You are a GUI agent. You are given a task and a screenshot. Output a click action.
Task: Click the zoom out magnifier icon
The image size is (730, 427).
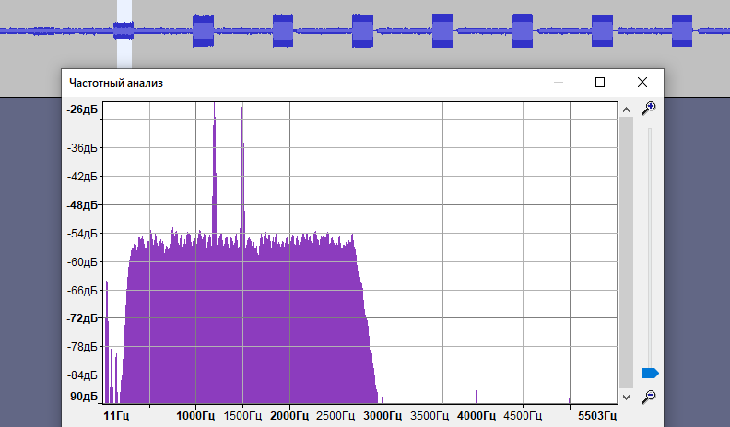(x=649, y=397)
